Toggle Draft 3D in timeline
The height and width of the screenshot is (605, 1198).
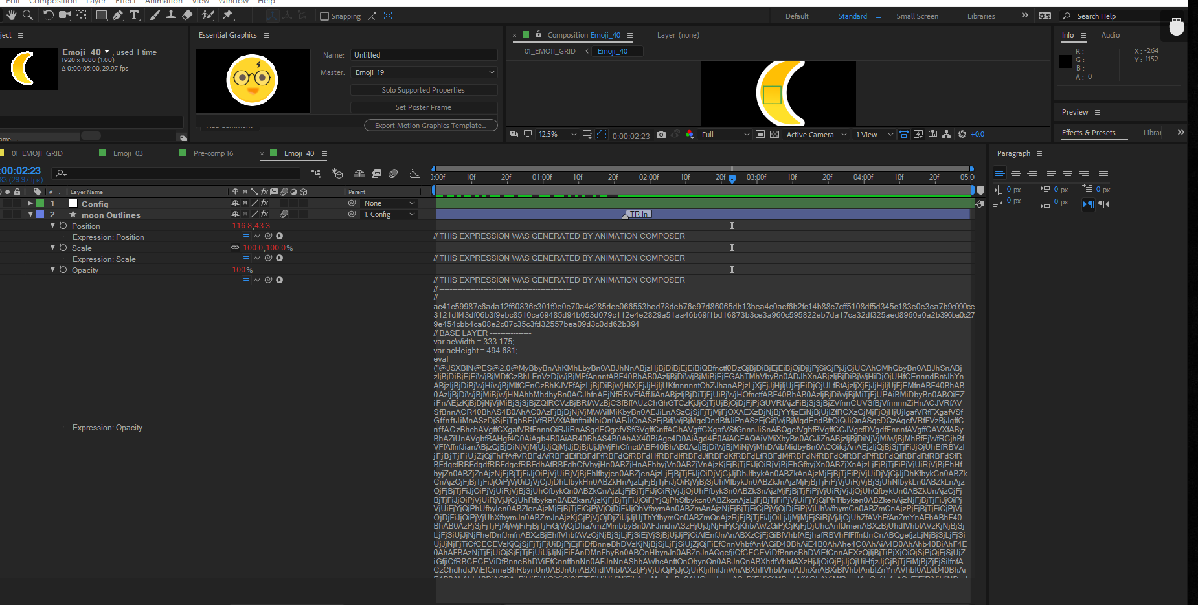click(337, 173)
